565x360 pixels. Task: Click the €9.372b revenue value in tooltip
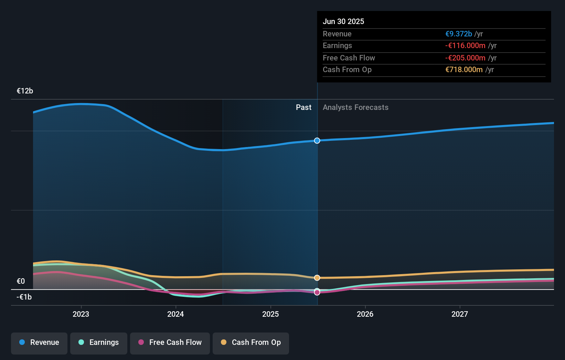(459, 34)
